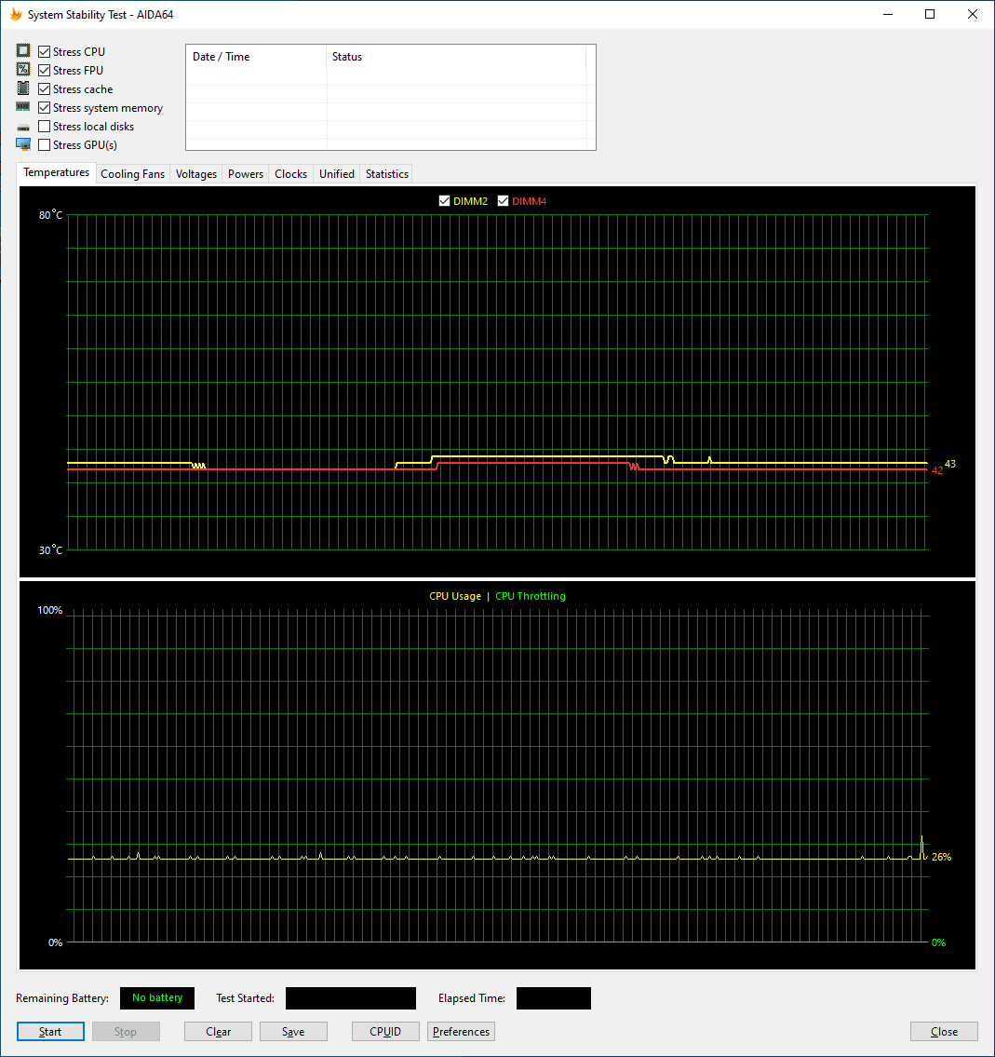This screenshot has height=1057, width=995.
Task: Uncheck the Stress FPU checkbox
Action: (45, 70)
